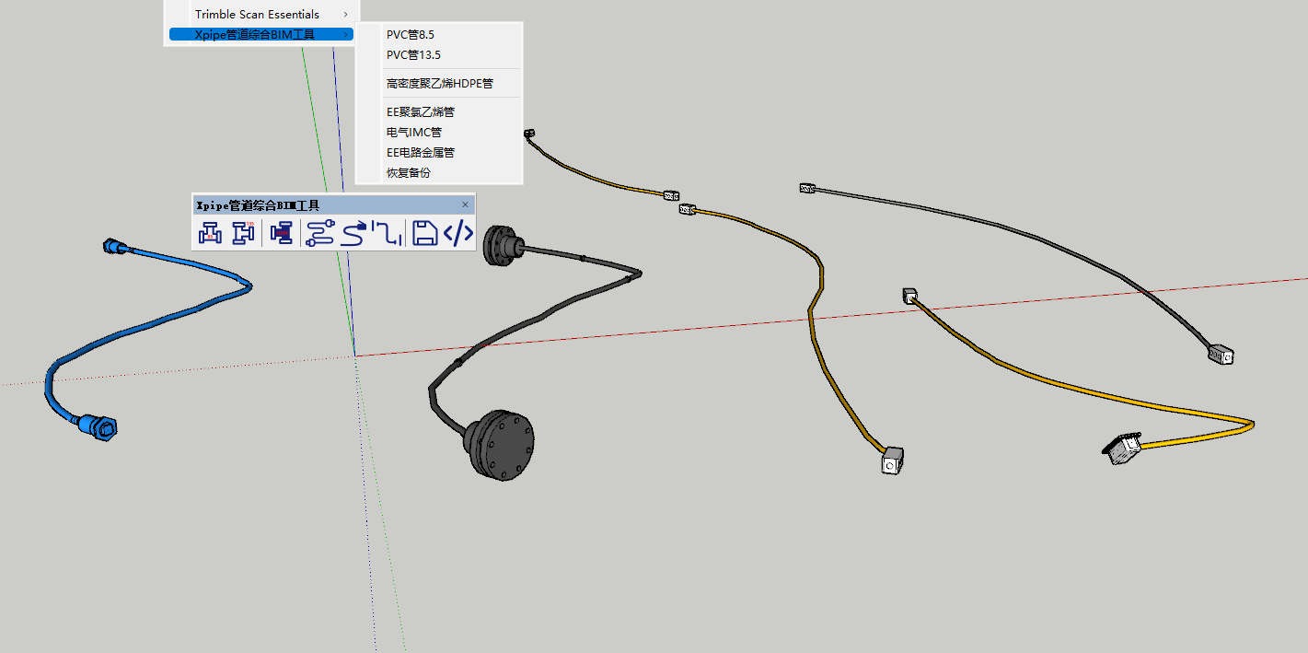Click 恢复备份 to restore backup
1308x653 pixels.
click(408, 173)
